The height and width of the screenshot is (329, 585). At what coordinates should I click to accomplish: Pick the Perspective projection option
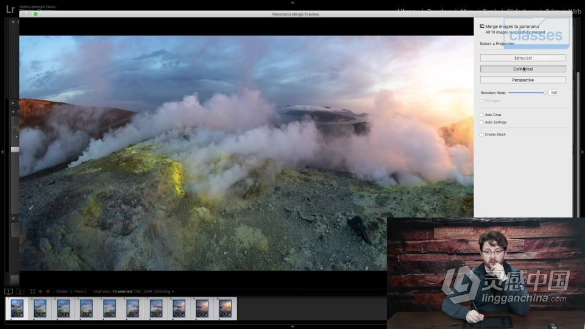[522, 80]
